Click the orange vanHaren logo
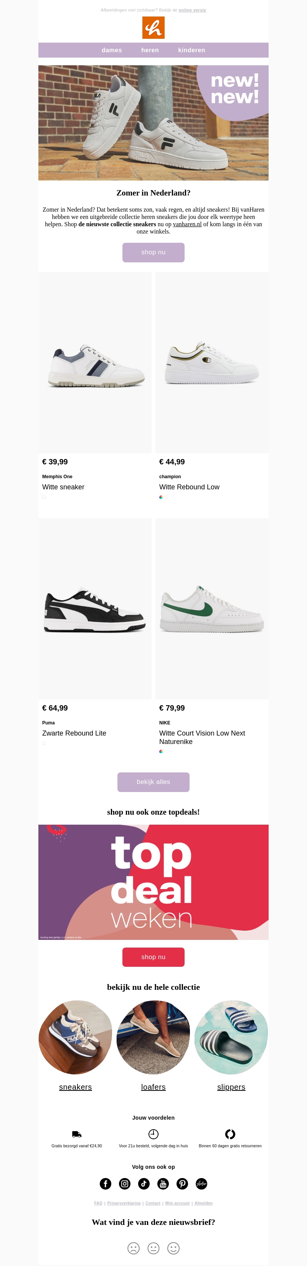 point(153,28)
